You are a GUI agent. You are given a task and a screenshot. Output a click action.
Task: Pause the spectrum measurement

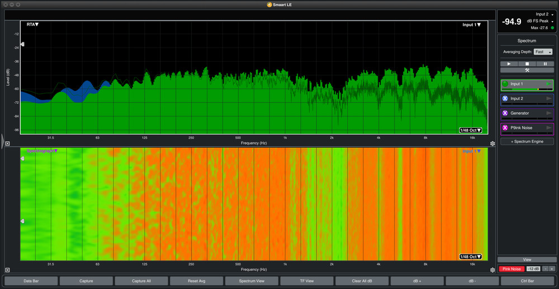click(545, 64)
